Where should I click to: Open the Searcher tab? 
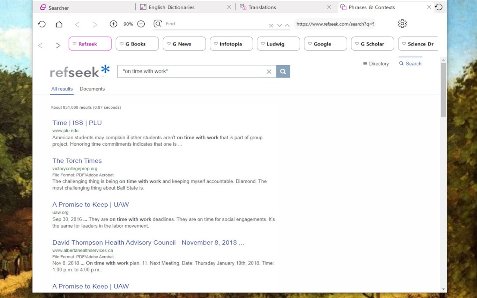54,7
